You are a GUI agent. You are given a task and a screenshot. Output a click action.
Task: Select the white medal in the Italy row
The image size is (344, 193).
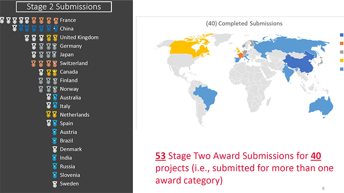pos(49,106)
